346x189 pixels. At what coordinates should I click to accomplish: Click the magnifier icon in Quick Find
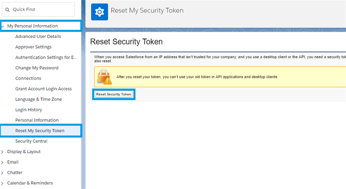(7, 9)
